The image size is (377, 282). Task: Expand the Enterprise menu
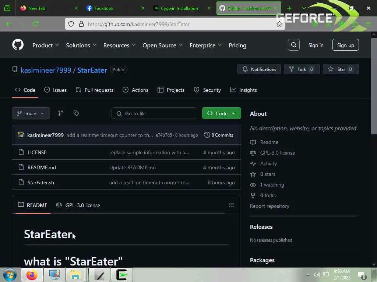click(x=205, y=45)
